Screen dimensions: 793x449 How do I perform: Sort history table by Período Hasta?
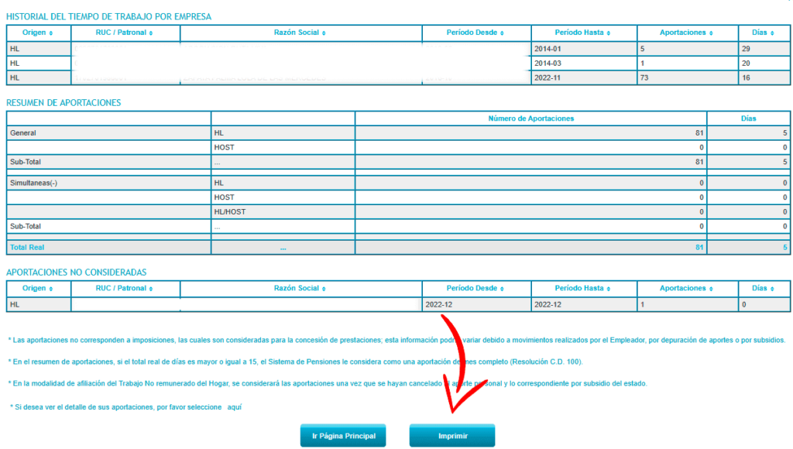584,33
